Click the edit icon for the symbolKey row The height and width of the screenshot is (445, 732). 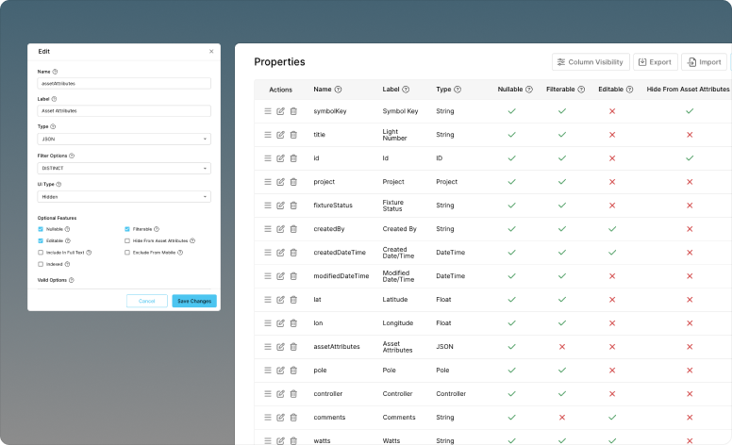click(x=280, y=111)
